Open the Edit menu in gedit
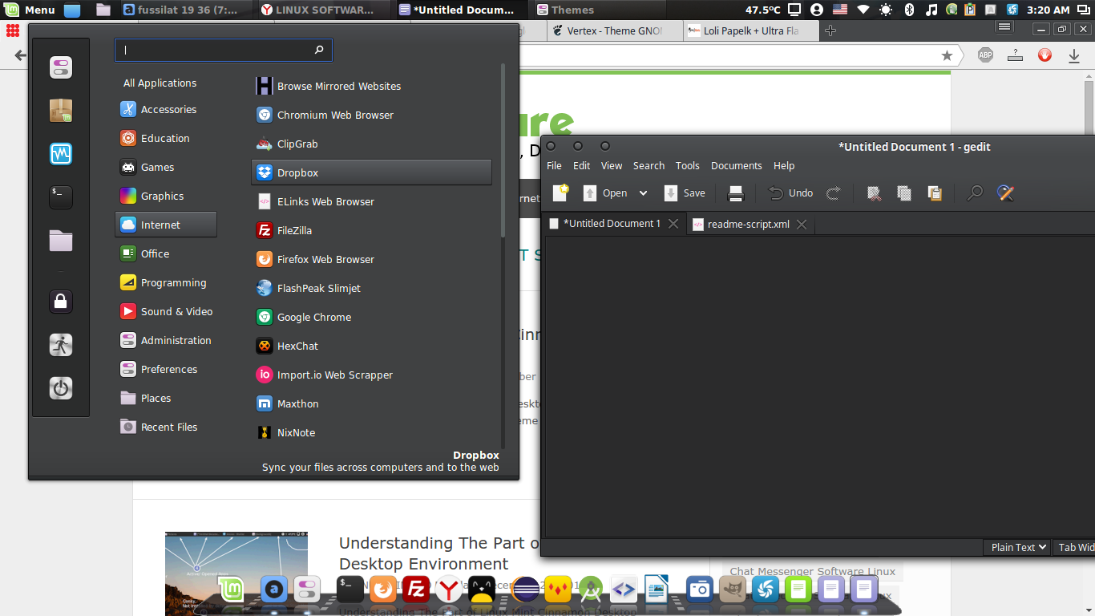Image resolution: width=1095 pixels, height=616 pixels. tap(582, 166)
